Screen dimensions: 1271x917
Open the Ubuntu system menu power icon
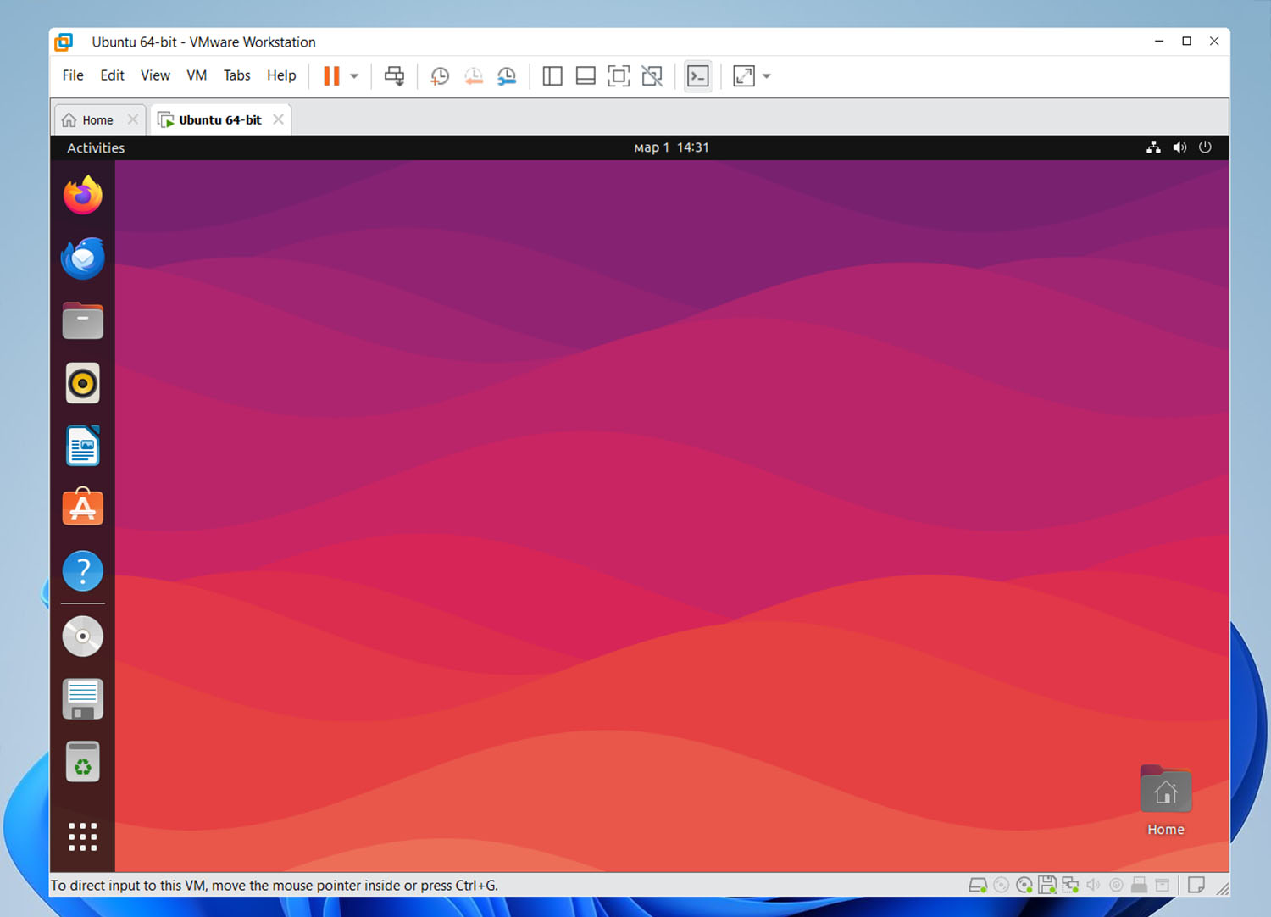pos(1205,147)
